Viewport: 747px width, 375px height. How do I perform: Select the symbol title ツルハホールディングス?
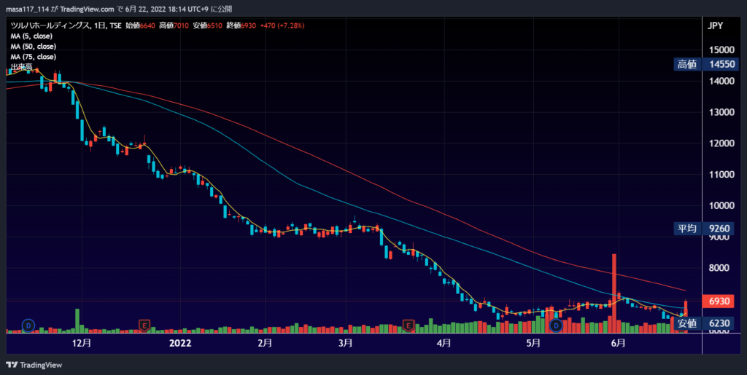pos(50,25)
